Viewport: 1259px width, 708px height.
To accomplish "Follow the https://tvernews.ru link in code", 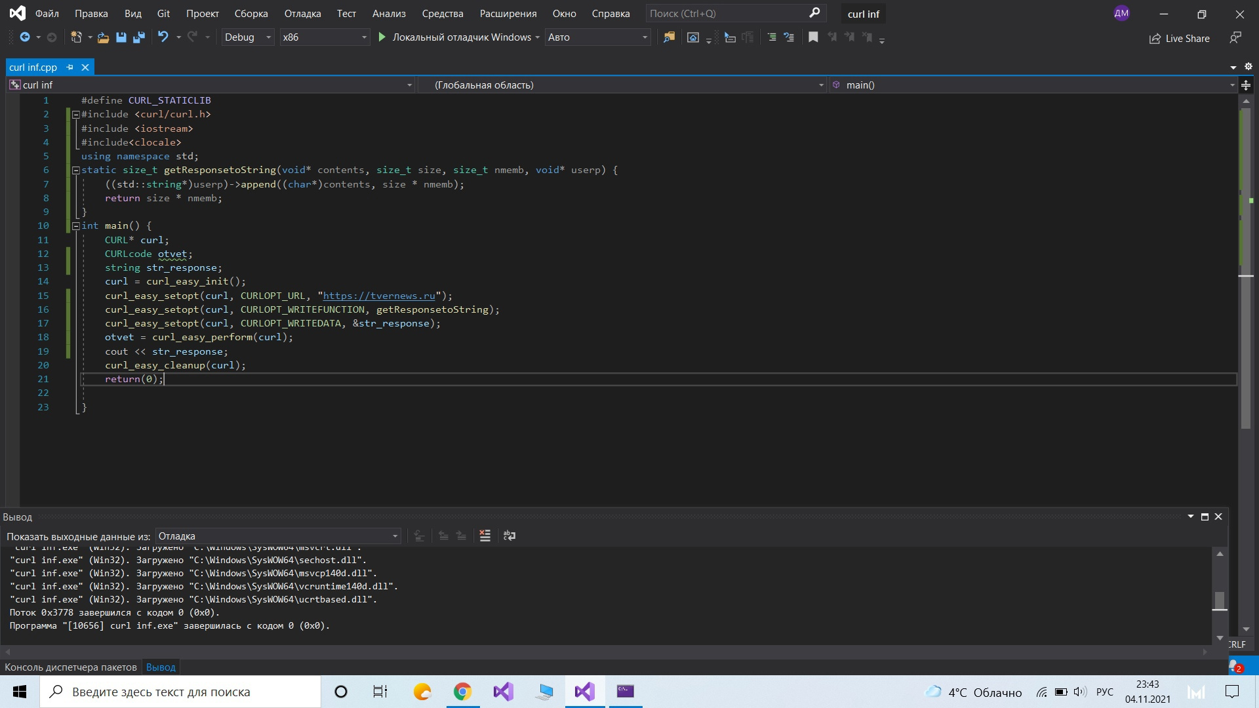I will click(x=379, y=296).
